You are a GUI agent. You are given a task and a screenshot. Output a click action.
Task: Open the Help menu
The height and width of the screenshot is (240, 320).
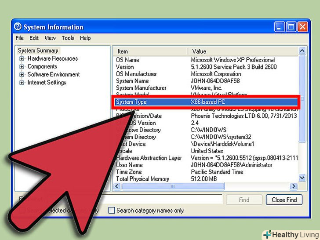[x=85, y=38]
